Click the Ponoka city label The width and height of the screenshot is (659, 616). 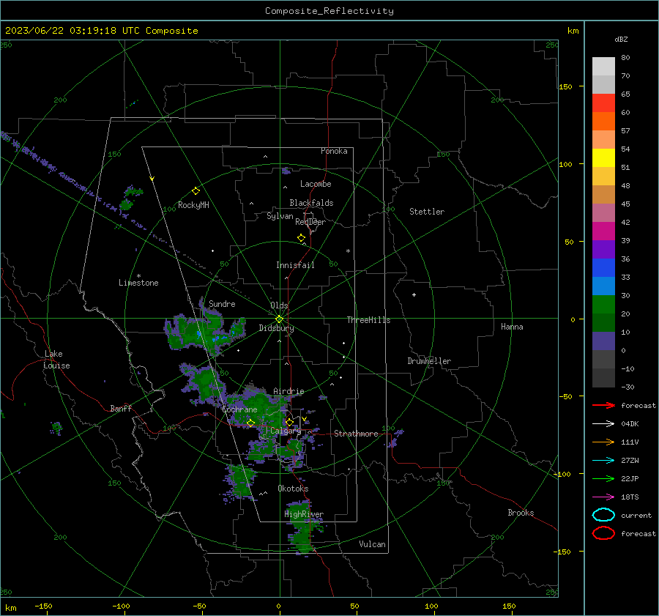click(334, 151)
